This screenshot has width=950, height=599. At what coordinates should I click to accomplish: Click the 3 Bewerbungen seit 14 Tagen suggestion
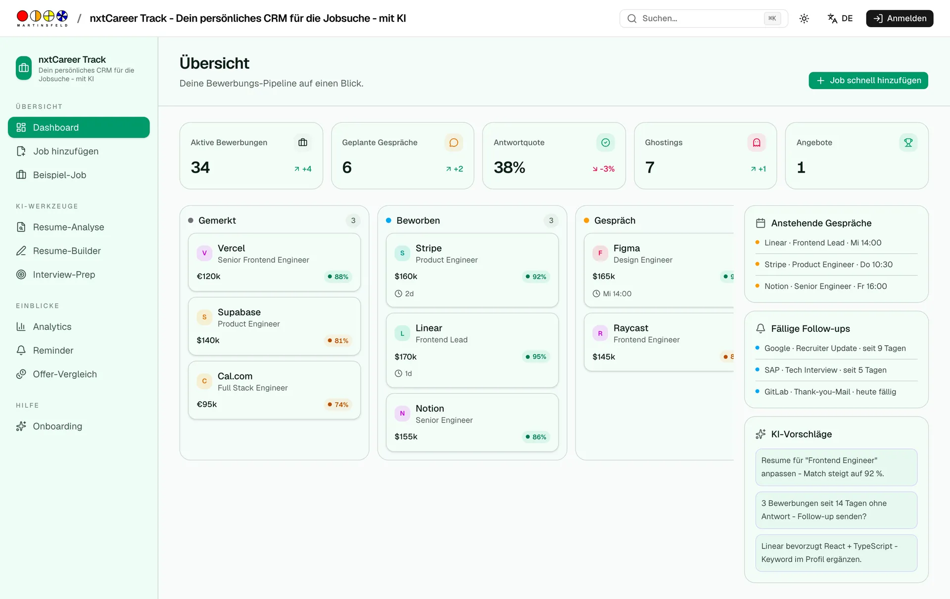coord(836,510)
